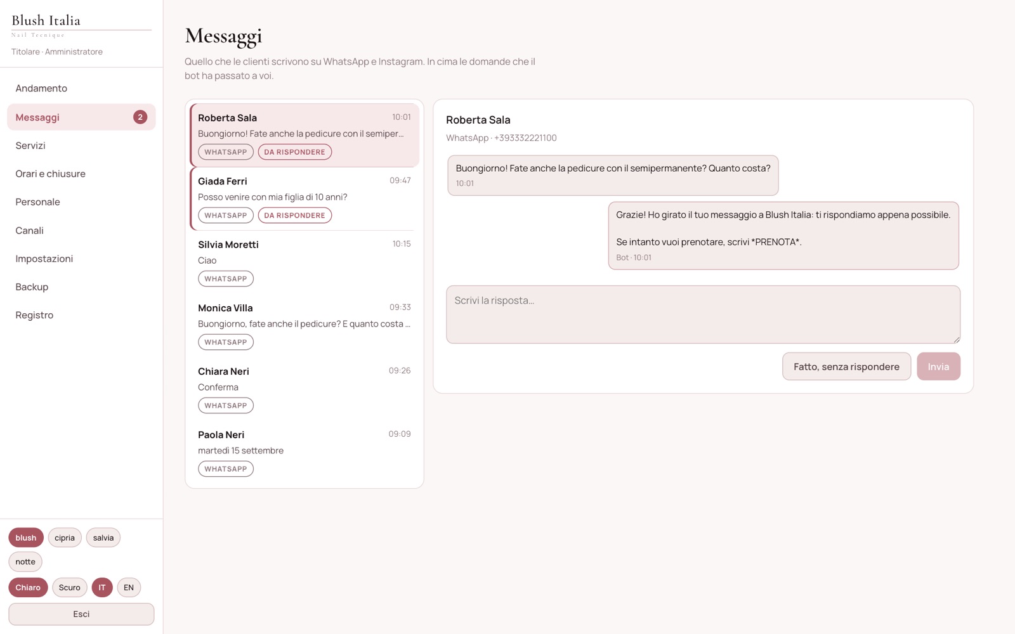Screen dimensions: 1015x634
Task: Open Paola Neri conversation
Action: point(304,452)
